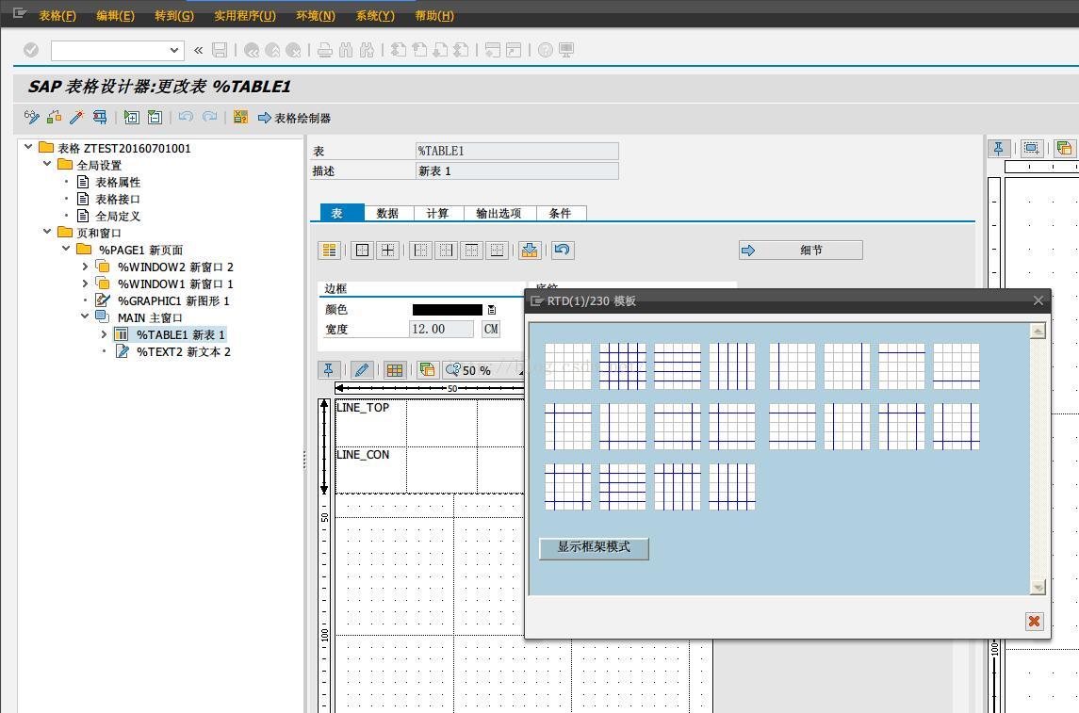Switch to the 计算 tab
Screen dimensions: 1079x713
click(x=437, y=213)
